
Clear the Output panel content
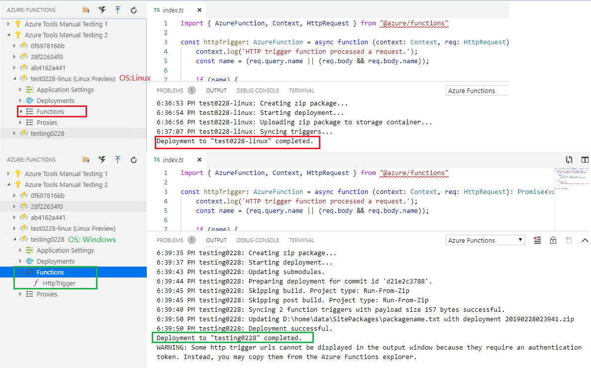click(537, 240)
